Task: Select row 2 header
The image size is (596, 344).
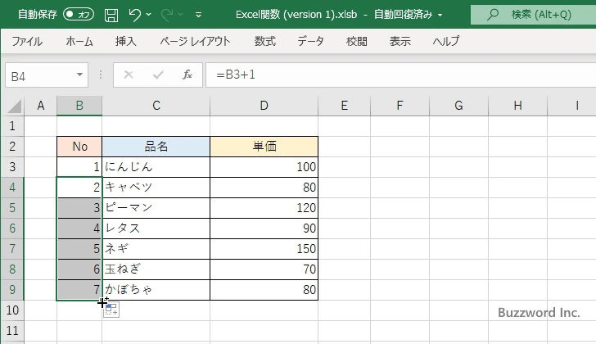Action: 12,147
